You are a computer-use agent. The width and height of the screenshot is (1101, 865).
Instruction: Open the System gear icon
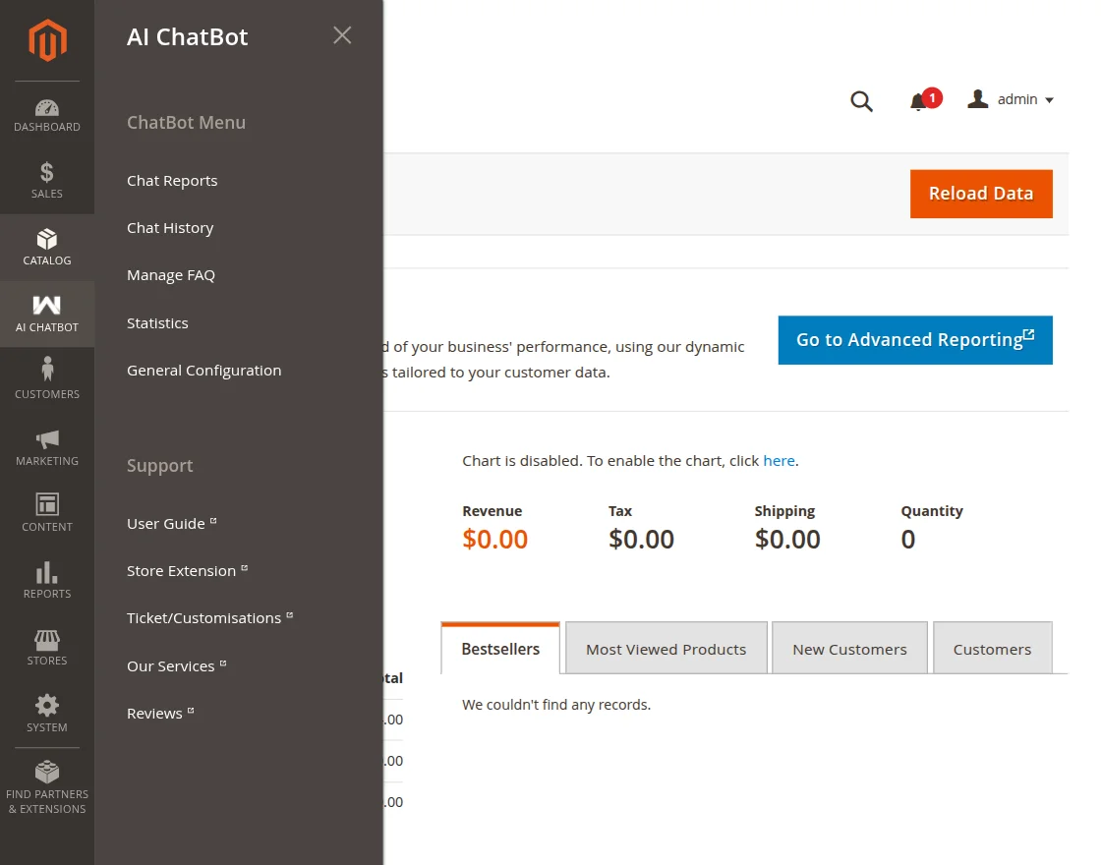click(x=47, y=706)
